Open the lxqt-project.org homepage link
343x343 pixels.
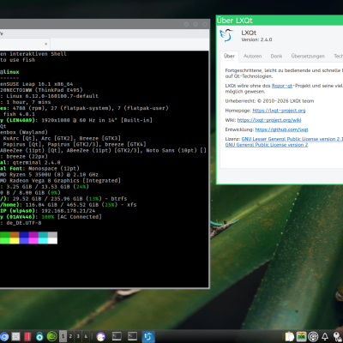279,111
